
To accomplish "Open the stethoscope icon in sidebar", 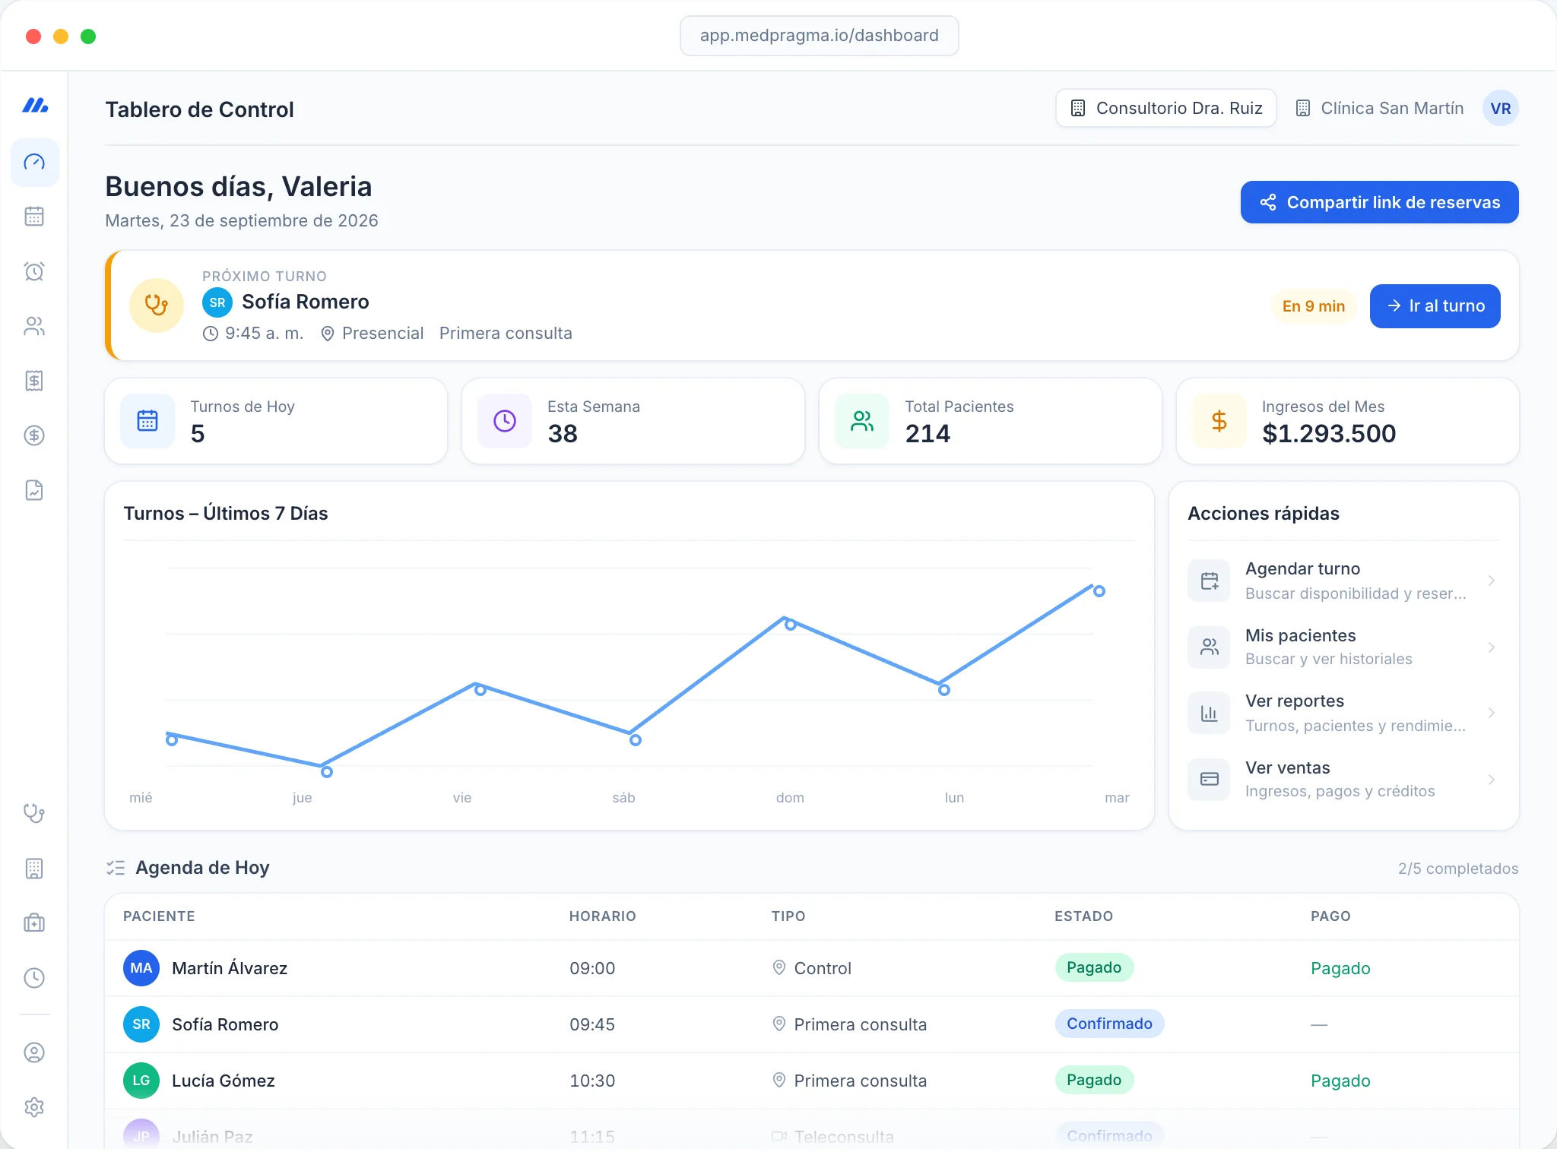I will [34, 813].
